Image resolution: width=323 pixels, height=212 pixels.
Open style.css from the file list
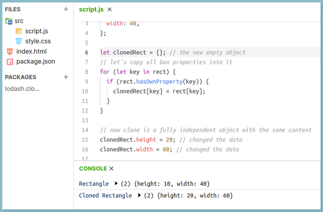[x=38, y=41]
